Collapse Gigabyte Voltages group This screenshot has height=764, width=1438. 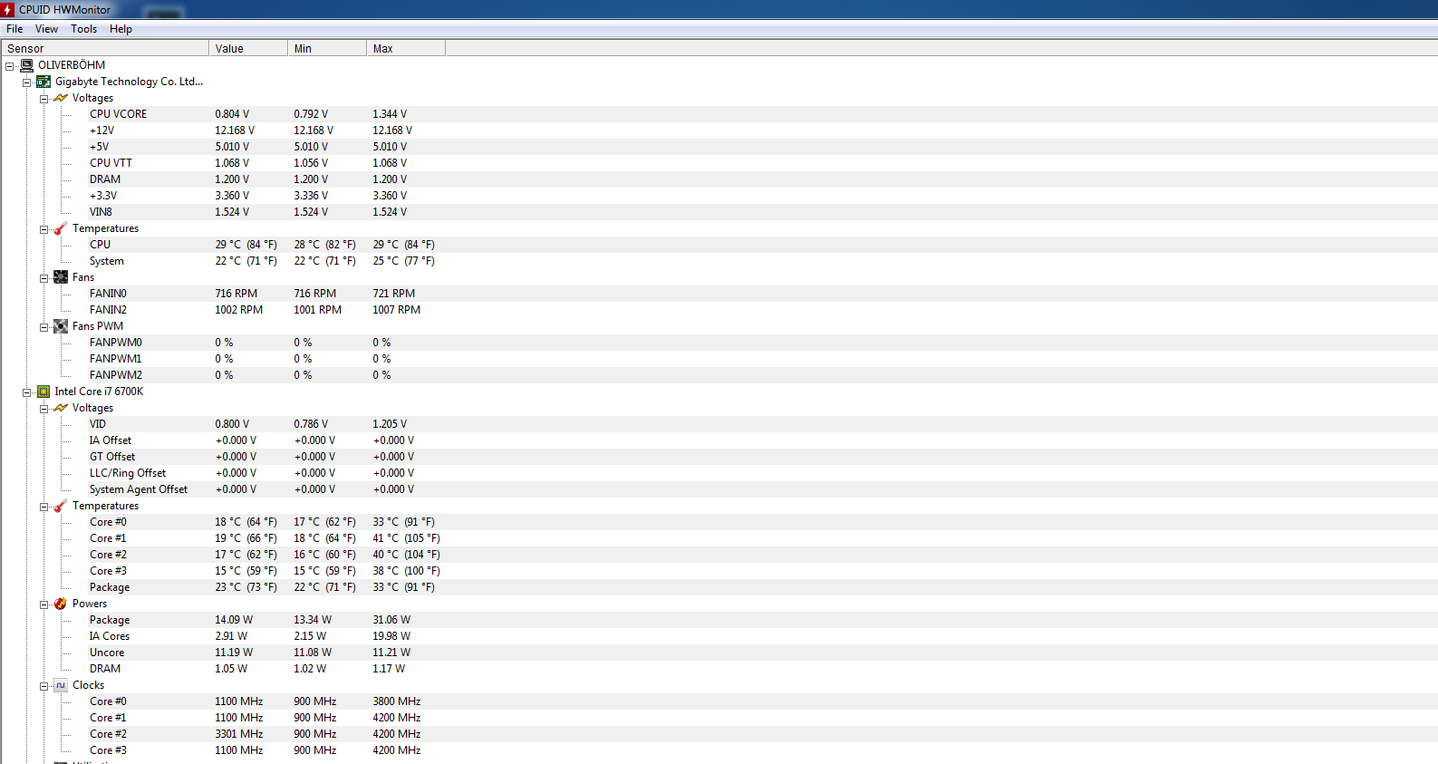coord(43,99)
